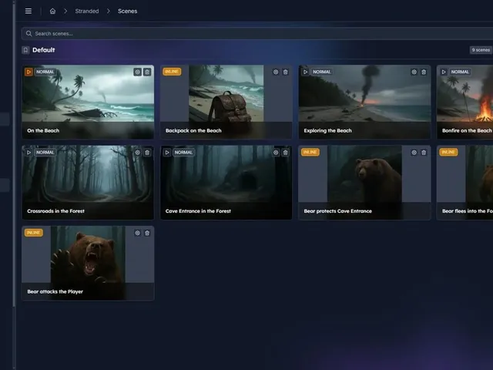Open settings of Crossroads in the Forest
The width and height of the screenshot is (493, 370).
pyautogui.click(x=137, y=153)
